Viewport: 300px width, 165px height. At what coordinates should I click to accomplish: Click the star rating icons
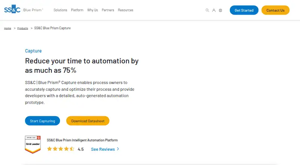61,149
